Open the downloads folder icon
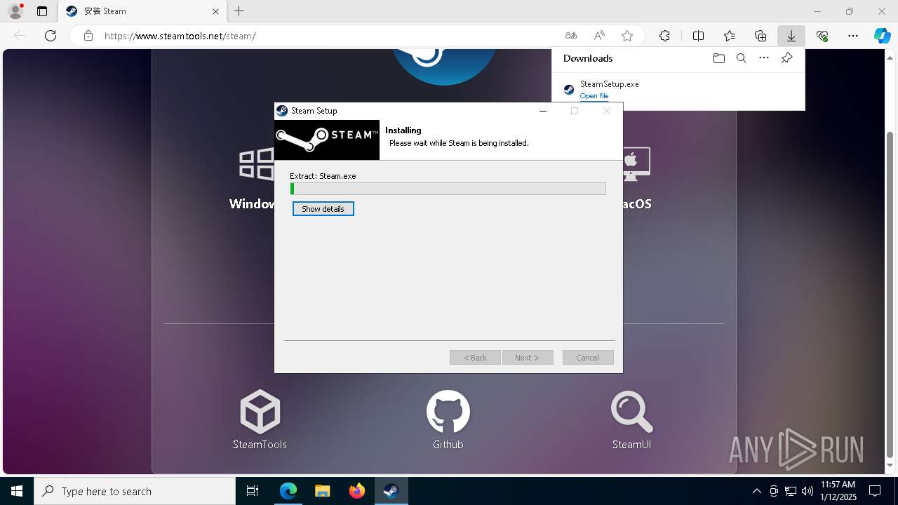This screenshot has height=505, width=898. tap(718, 58)
